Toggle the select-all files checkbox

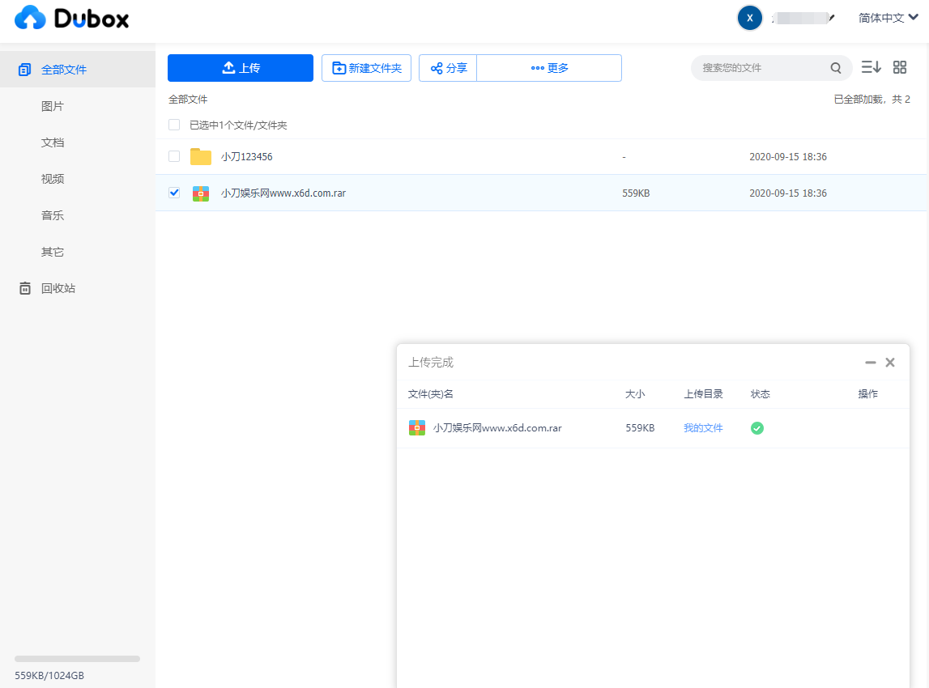click(174, 125)
